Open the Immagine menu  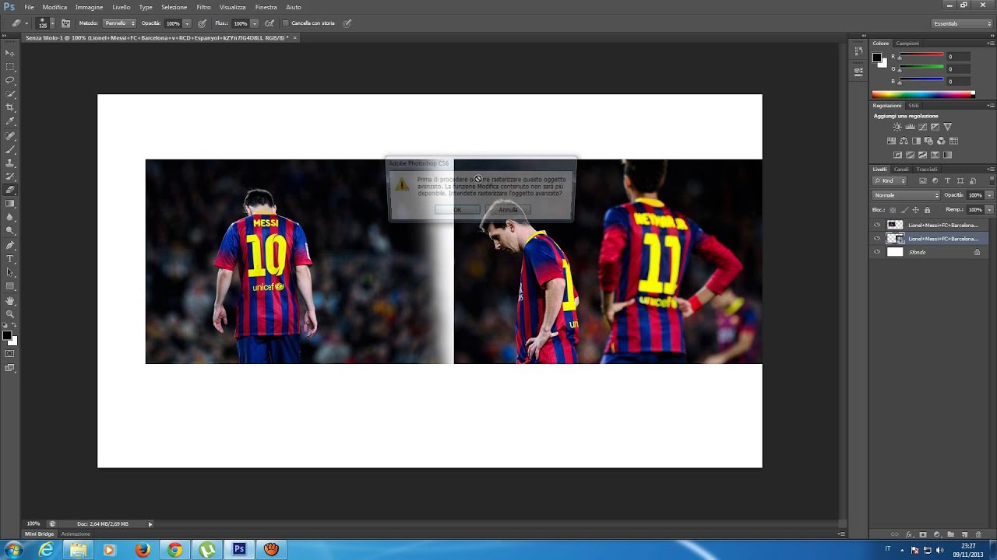(89, 7)
